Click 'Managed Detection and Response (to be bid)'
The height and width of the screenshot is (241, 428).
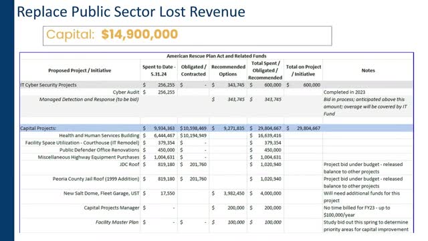pos(89,100)
